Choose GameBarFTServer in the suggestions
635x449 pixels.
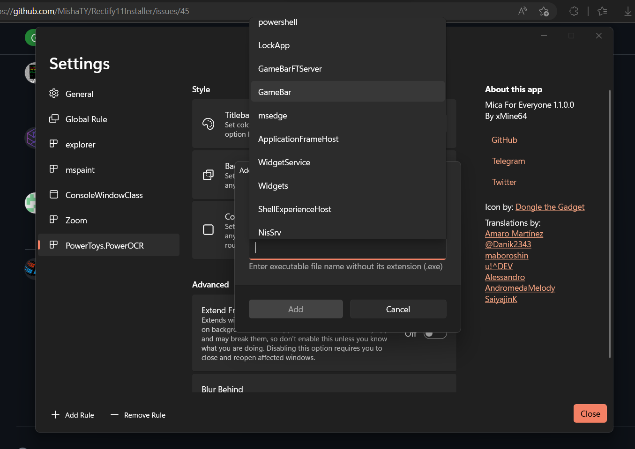coord(348,69)
